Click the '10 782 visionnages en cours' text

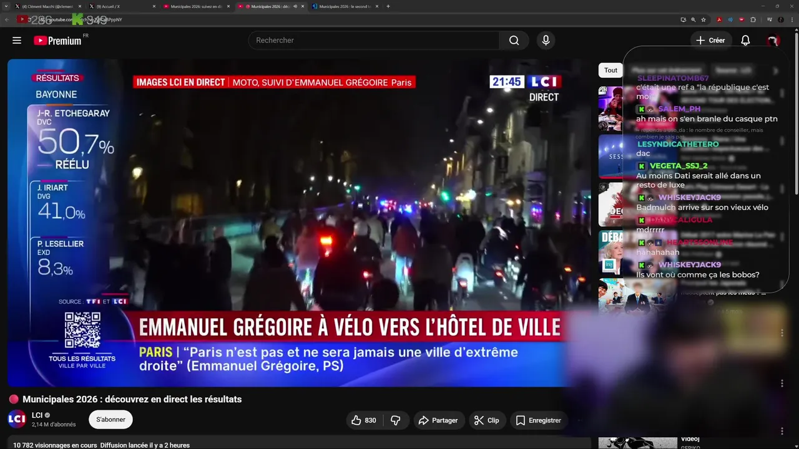(55, 445)
